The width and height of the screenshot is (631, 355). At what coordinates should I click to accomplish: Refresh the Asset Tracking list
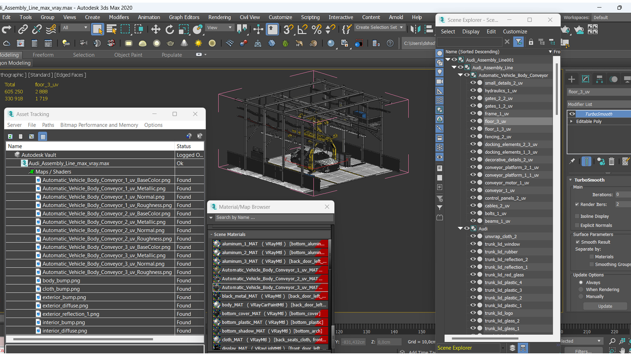10,136
